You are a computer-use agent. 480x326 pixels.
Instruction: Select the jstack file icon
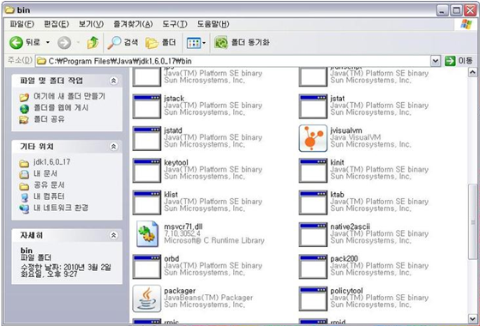click(147, 106)
